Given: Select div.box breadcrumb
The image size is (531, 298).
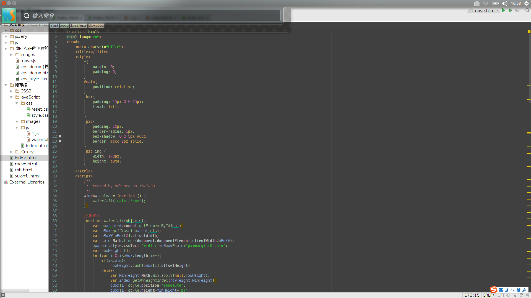Looking at the screenshot, I should (96, 26).
